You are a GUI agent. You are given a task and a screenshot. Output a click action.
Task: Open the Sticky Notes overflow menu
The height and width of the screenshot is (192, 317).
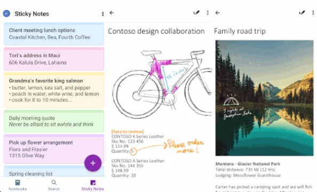pos(102,14)
